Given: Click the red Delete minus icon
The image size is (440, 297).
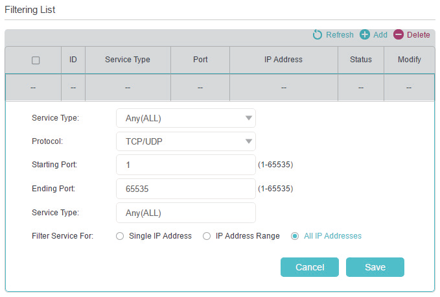Looking at the screenshot, I should [398, 35].
